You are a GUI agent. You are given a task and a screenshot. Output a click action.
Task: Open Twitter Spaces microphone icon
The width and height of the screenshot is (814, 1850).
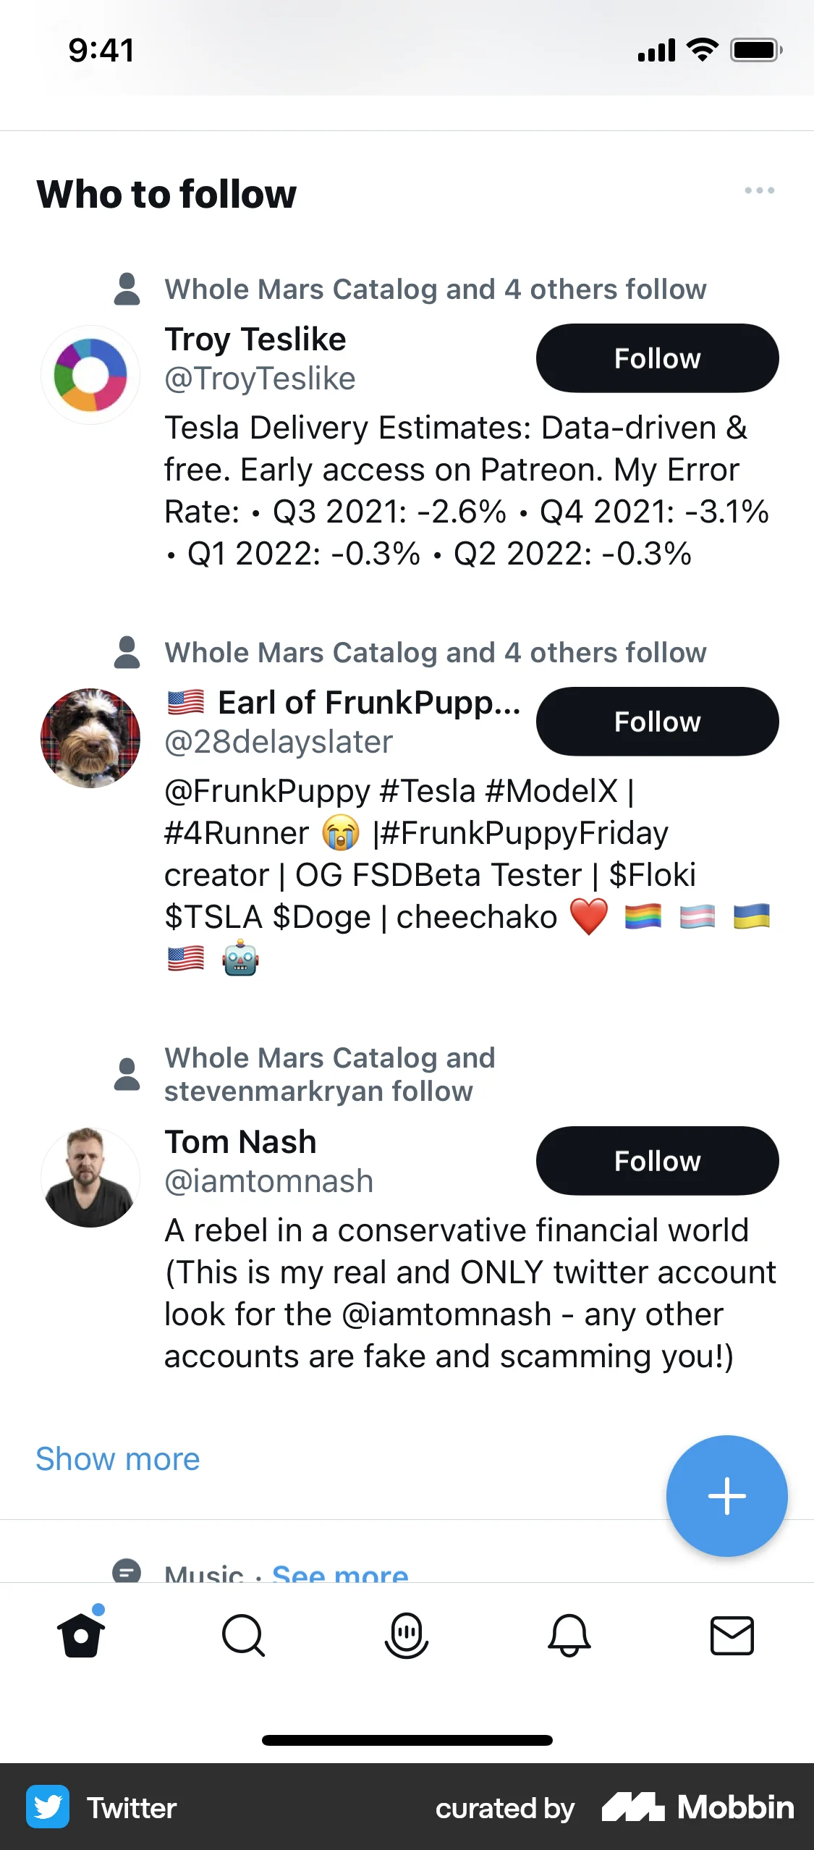click(x=407, y=1635)
